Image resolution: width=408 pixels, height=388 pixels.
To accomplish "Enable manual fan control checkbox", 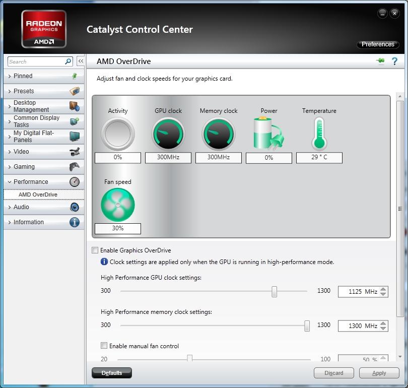I will click(x=104, y=346).
